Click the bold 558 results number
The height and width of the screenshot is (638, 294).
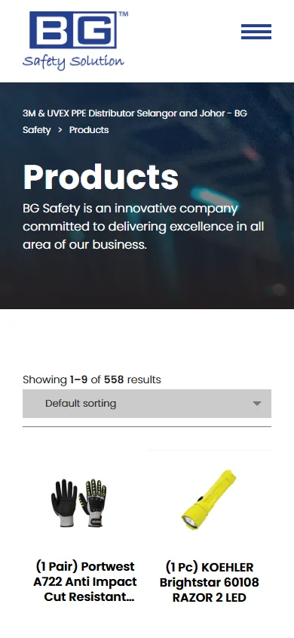(x=114, y=379)
